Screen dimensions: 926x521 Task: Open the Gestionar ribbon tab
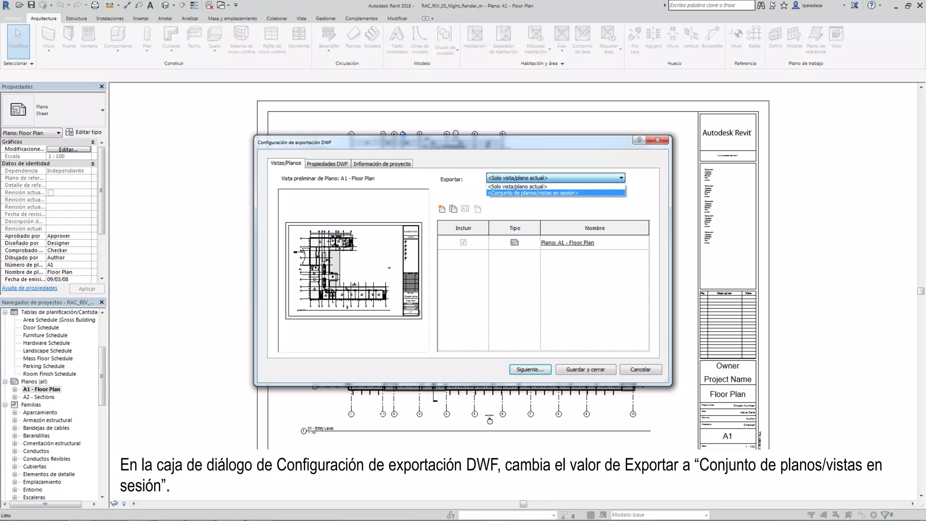coord(326,19)
